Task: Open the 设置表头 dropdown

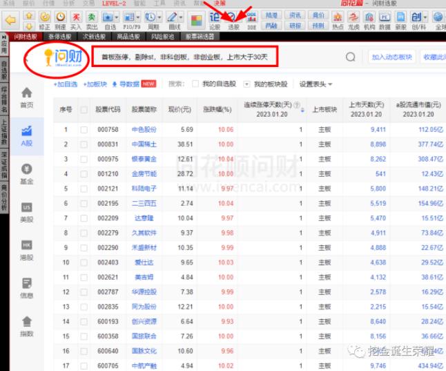Action: coord(316,84)
